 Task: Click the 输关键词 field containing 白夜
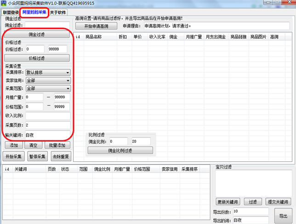pyautogui.click(x=48, y=135)
